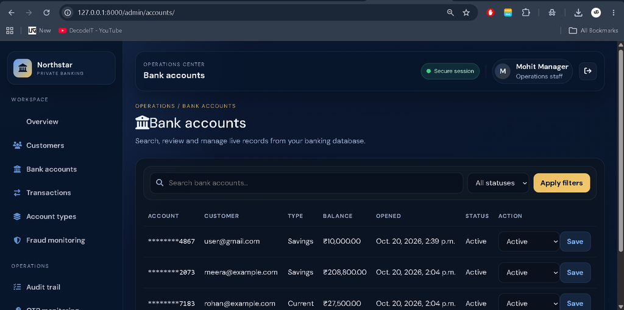Click customer rohan@example.com
The width and height of the screenshot is (624, 310).
click(239, 304)
